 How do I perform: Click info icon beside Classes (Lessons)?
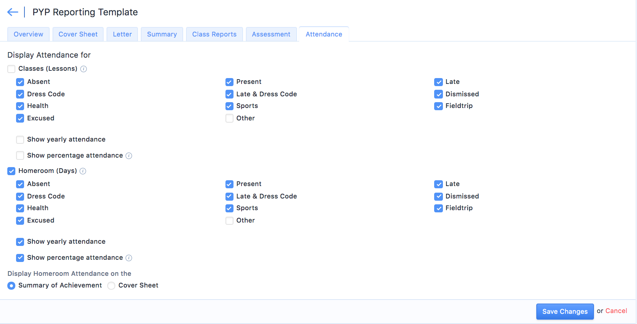coord(84,69)
